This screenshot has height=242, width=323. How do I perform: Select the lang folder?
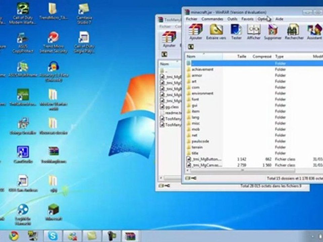pos(195,117)
